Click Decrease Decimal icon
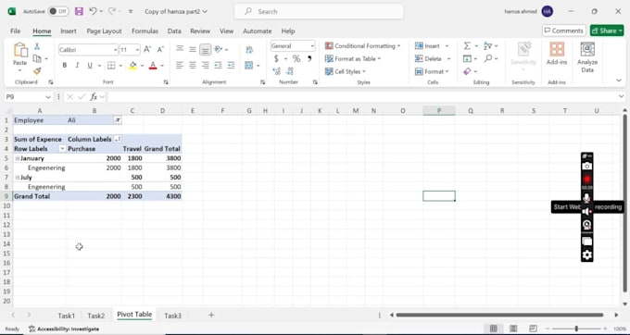 click(290, 71)
